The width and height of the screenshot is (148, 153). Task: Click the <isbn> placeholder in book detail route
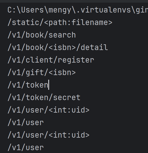click(62, 47)
